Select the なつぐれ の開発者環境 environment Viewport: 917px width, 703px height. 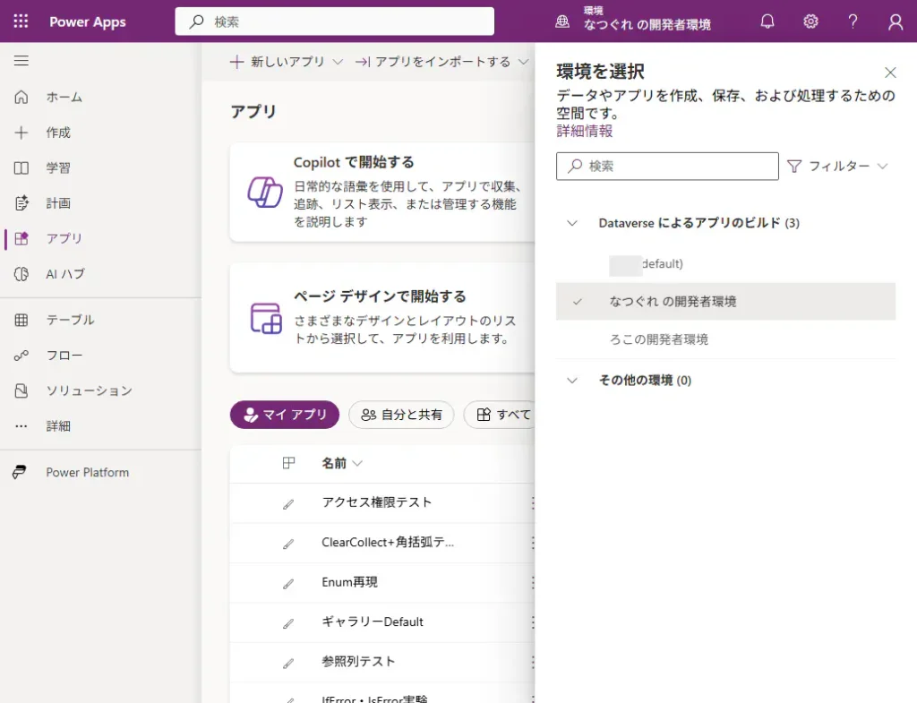coord(725,301)
